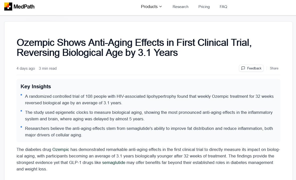Click the chevron beside Products
The height and width of the screenshot is (180, 296).
(x=161, y=7)
